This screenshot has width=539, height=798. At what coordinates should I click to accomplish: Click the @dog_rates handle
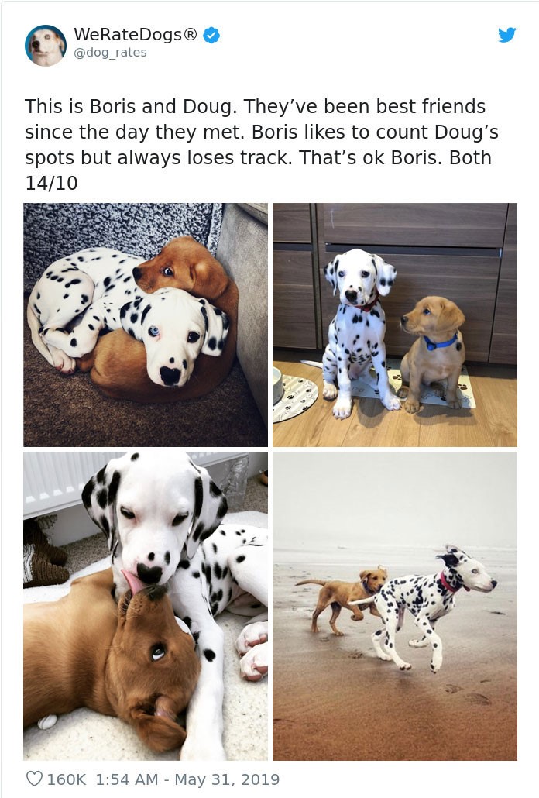(x=110, y=53)
